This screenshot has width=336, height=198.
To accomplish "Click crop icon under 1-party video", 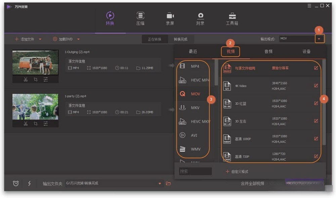I will pyautogui.click(x=36, y=123).
